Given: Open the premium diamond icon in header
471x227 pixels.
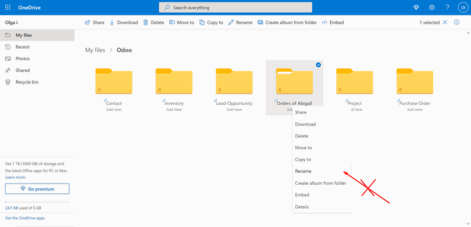Looking at the screenshot, I should point(416,8).
